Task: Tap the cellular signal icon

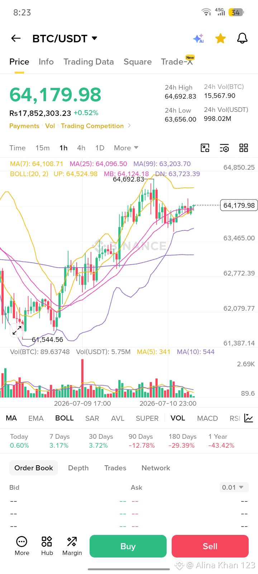Action: tap(220, 12)
